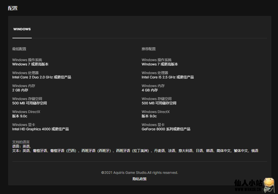Click the 最低配置 column heading
278x194 pixels.
(19, 49)
